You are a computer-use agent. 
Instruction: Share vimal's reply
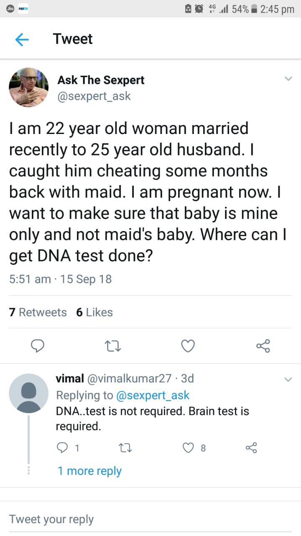point(251,448)
